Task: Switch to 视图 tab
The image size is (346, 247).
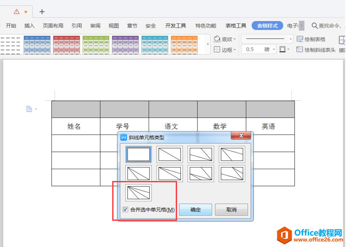Action: coord(113,25)
